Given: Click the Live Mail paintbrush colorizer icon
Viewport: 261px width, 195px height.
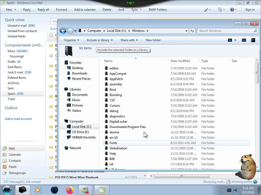Looking at the screenshot, I should click(206, 10).
